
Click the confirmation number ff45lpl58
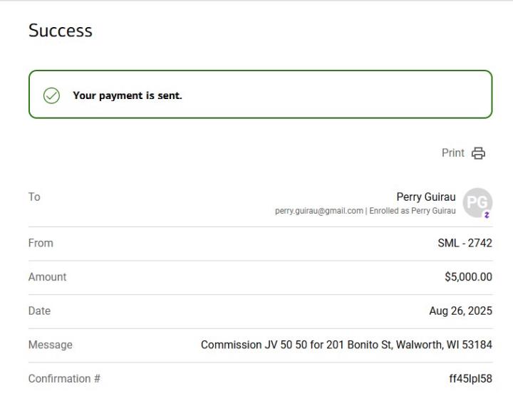pyautogui.click(x=470, y=379)
